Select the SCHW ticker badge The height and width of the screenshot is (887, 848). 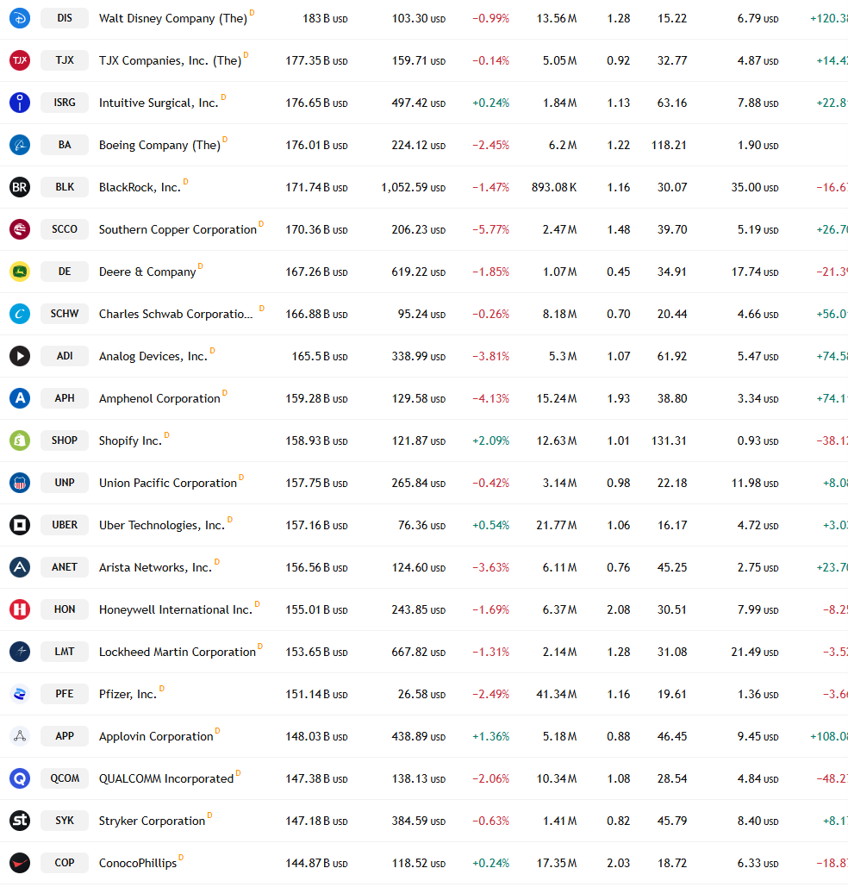(65, 314)
